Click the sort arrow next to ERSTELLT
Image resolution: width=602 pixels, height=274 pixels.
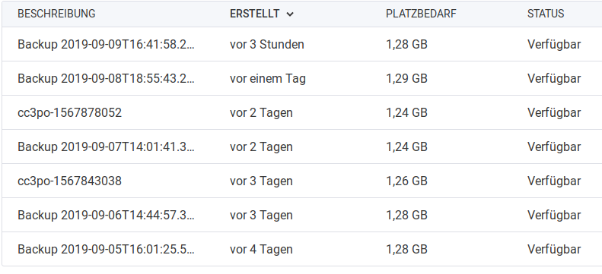290,14
